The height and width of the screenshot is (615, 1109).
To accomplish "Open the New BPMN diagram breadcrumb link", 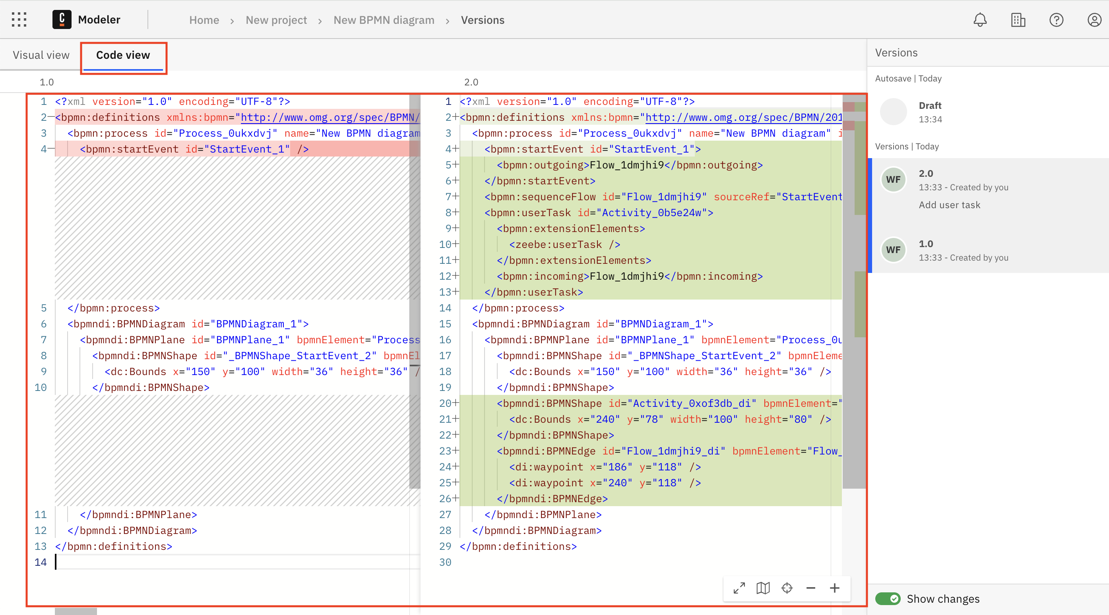I will pyautogui.click(x=384, y=20).
